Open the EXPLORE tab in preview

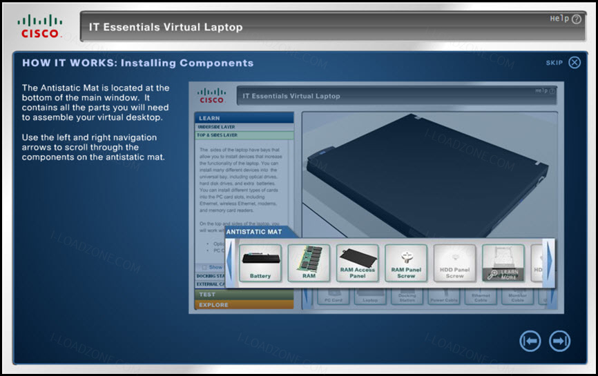click(244, 305)
